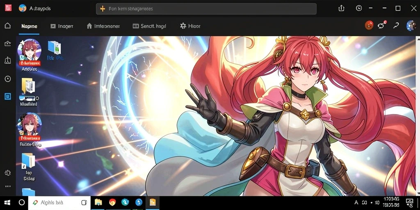
Task: Open the blue S taskbar icon
Action: [x=139, y=202]
